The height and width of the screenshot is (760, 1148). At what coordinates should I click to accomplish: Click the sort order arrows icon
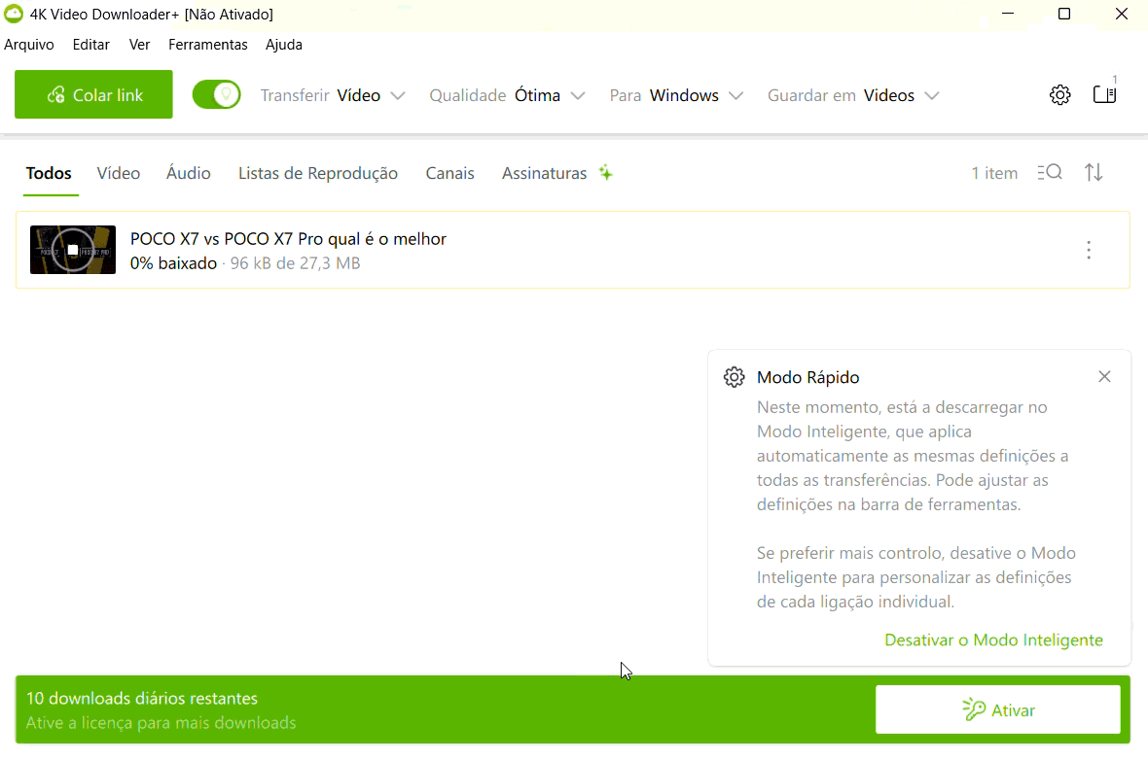[1094, 172]
